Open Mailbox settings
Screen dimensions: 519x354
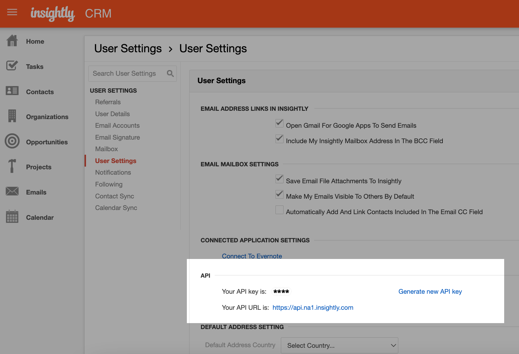point(106,149)
